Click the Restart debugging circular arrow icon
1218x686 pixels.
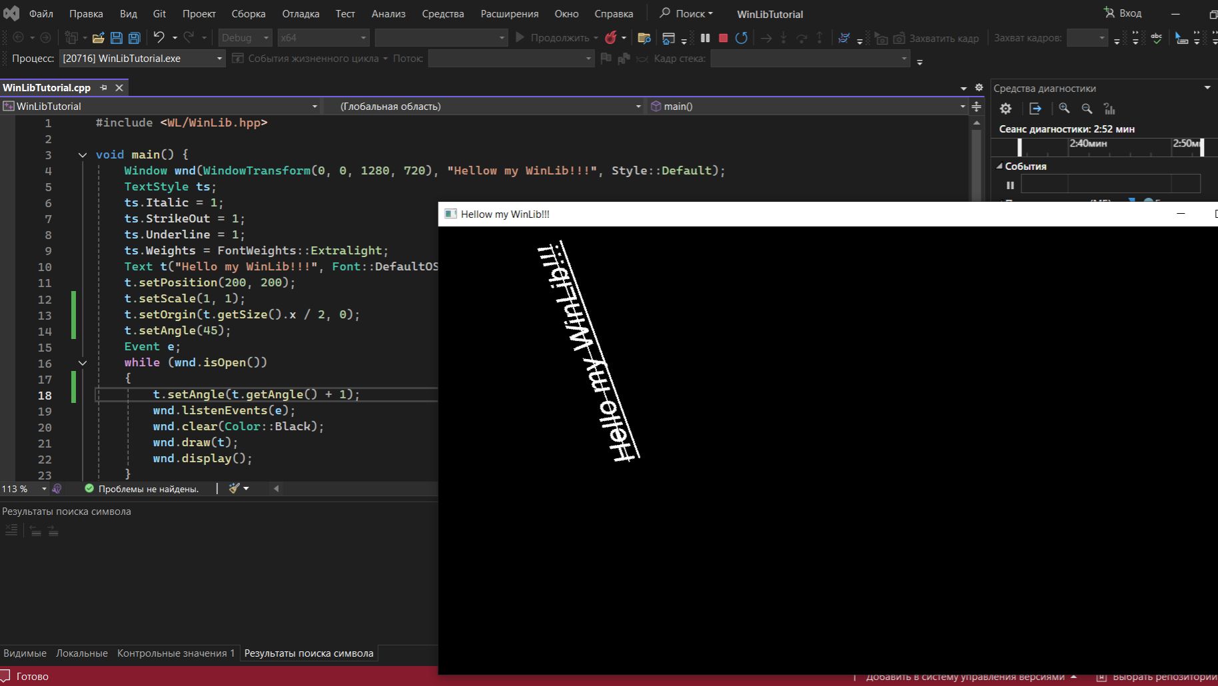tap(742, 38)
